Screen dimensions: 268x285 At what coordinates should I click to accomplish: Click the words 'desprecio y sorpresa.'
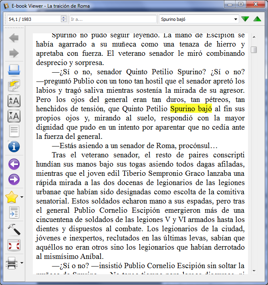[x=70, y=63]
